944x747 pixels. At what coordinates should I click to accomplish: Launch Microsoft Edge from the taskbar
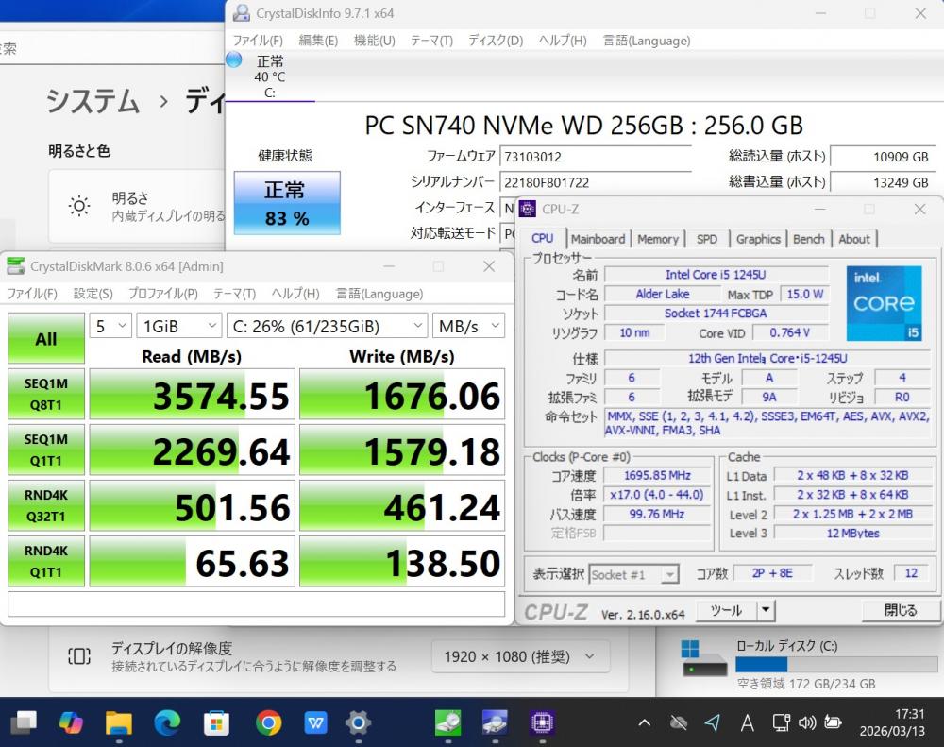[167, 722]
